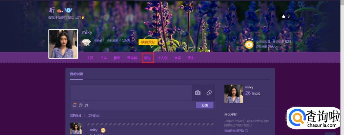Click the miky author link in post
Screen dimensions: 344x135
pyautogui.click(x=94, y=130)
